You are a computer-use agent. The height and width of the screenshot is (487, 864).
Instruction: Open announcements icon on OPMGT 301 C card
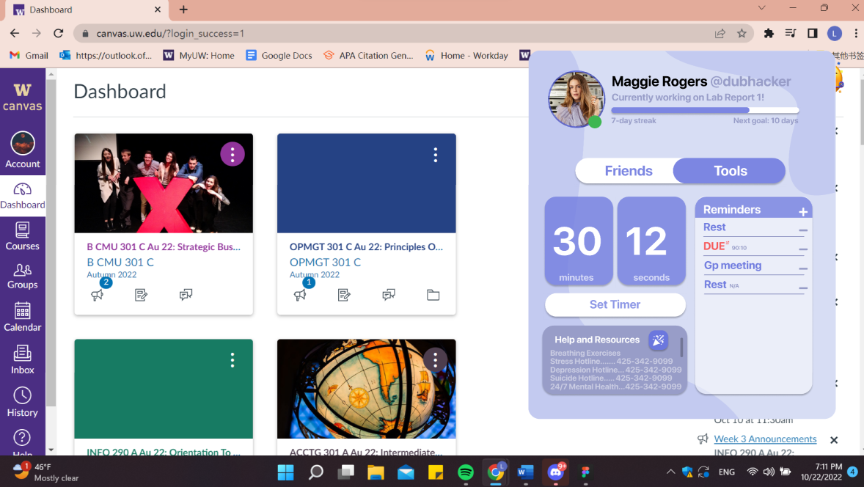300,295
